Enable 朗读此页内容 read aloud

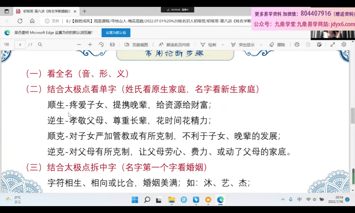pos(174,45)
